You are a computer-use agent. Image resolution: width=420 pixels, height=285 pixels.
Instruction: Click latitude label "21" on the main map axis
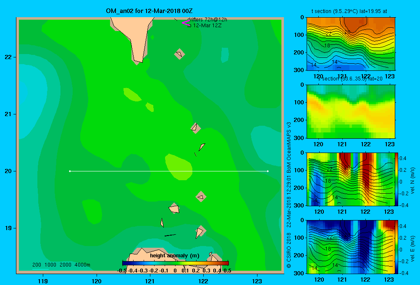8,114
